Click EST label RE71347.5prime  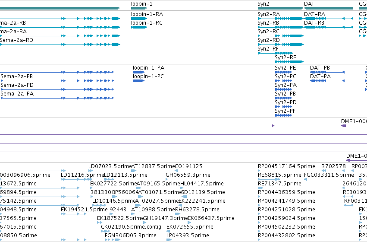click(279, 184)
